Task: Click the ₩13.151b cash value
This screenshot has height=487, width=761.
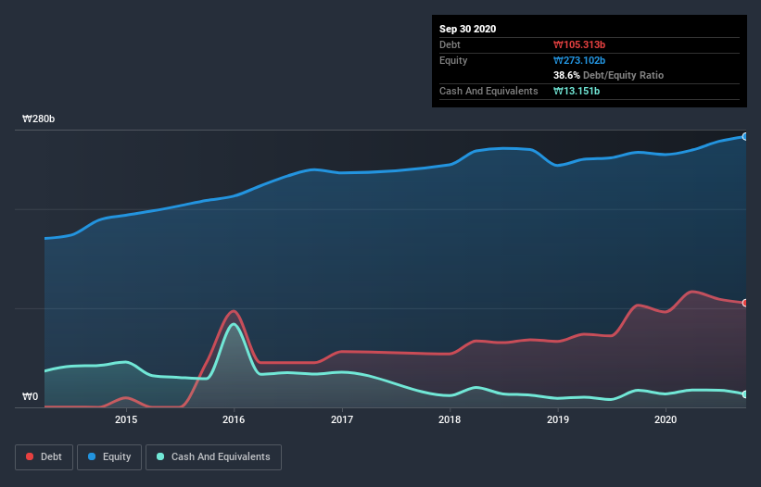Action: (x=577, y=91)
